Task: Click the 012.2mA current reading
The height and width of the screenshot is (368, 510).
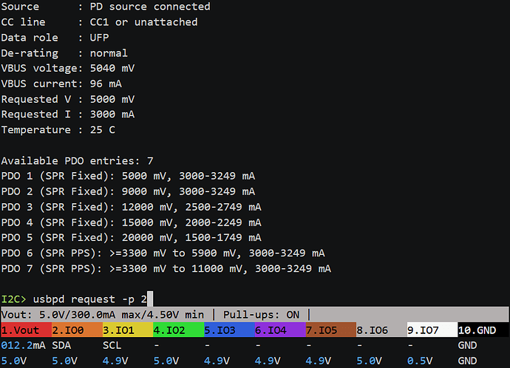Action: [22, 345]
